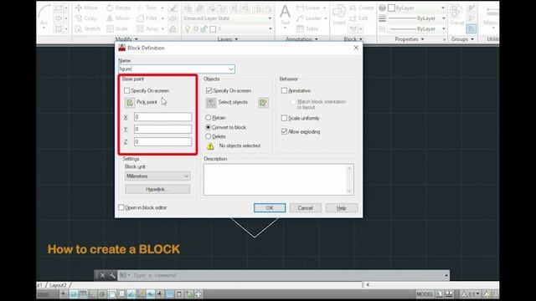This screenshot has width=536, height=301.
Task: Click the Insert block tool
Action: pos(339,15)
